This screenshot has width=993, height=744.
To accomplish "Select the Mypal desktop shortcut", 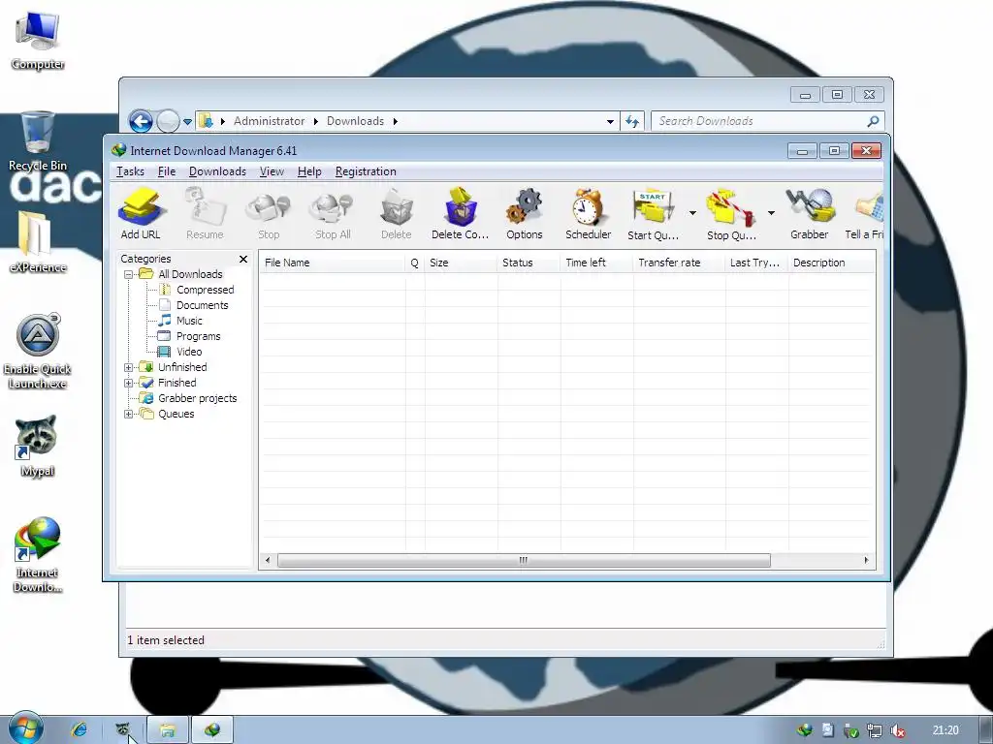I will pos(38,446).
